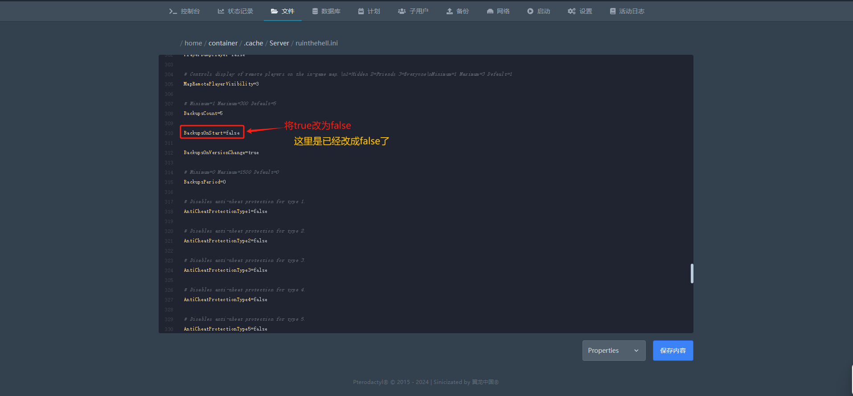Click the console terminal icon
The width and height of the screenshot is (853, 396).
(x=173, y=11)
